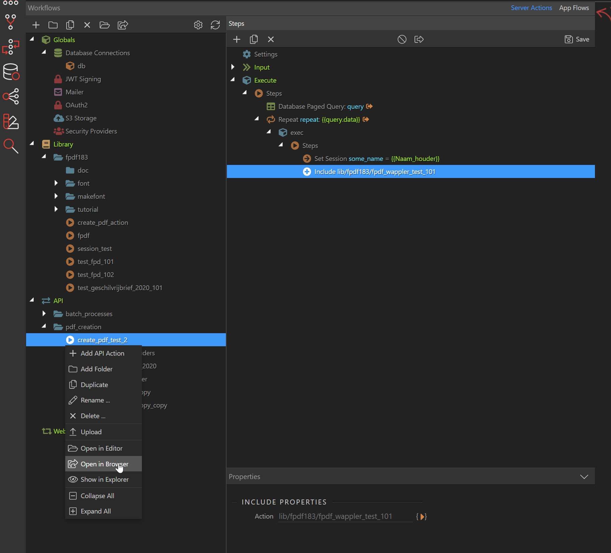Open the database manager sidebar icon
This screenshot has width=611, height=553.
point(11,72)
